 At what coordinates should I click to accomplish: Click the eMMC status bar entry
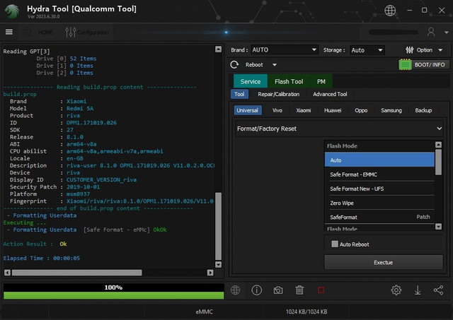tap(205, 312)
